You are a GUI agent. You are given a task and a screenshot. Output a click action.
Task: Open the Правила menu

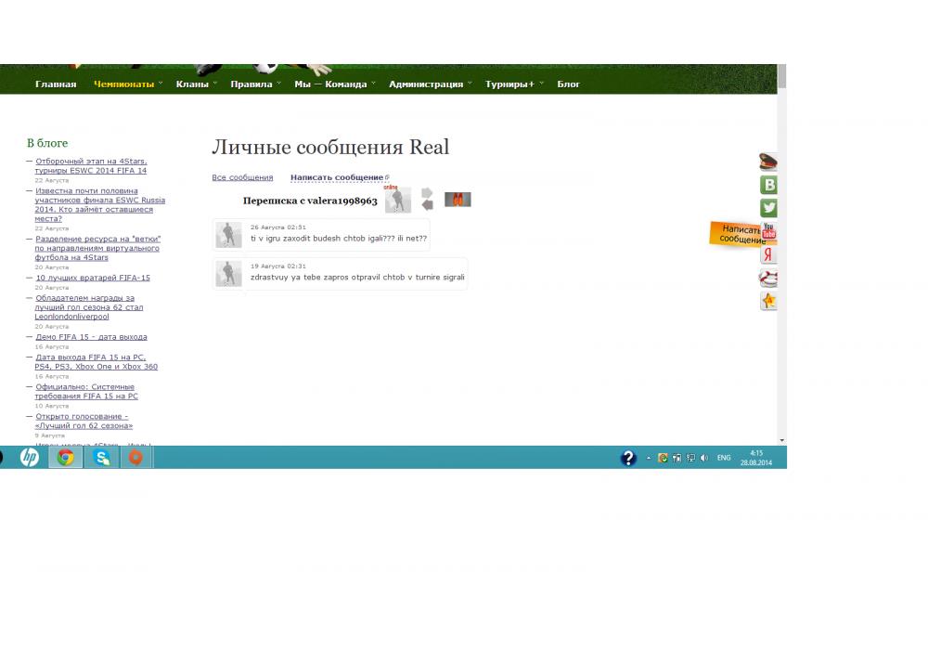coord(251,84)
